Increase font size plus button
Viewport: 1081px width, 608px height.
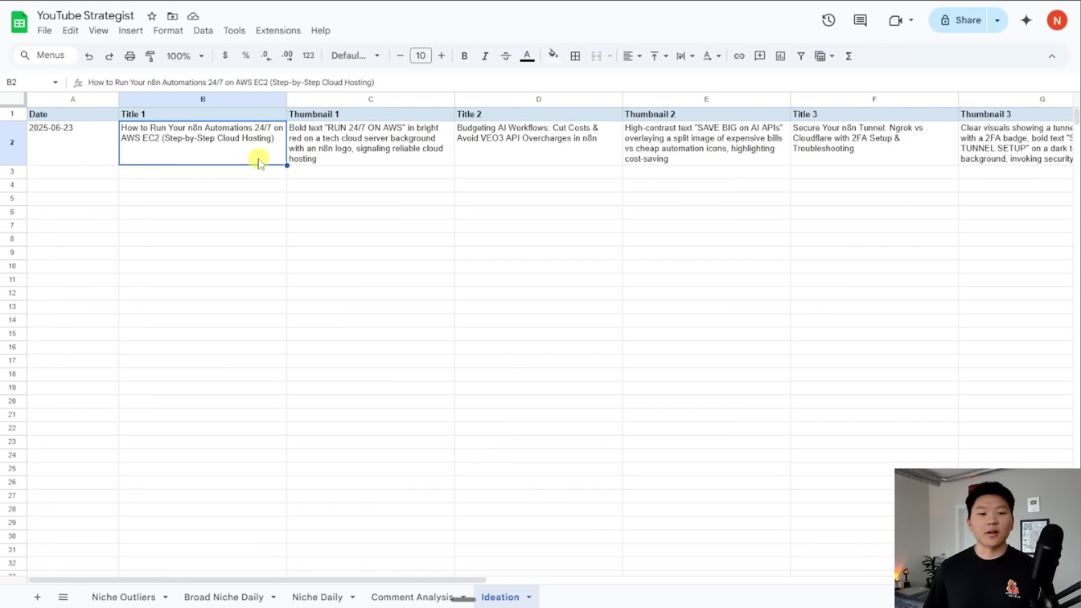pyautogui.click(x=442, y=55)
